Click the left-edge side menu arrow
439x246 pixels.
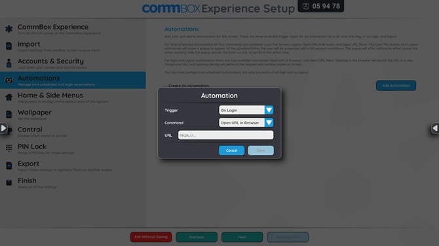pos(3,128)
